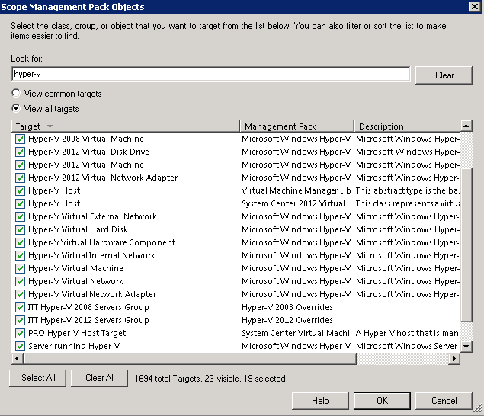This screenshot has width=484, height=416.
Task: Click 'This class represents a virtua' description
Action: (x=408, y=203)
